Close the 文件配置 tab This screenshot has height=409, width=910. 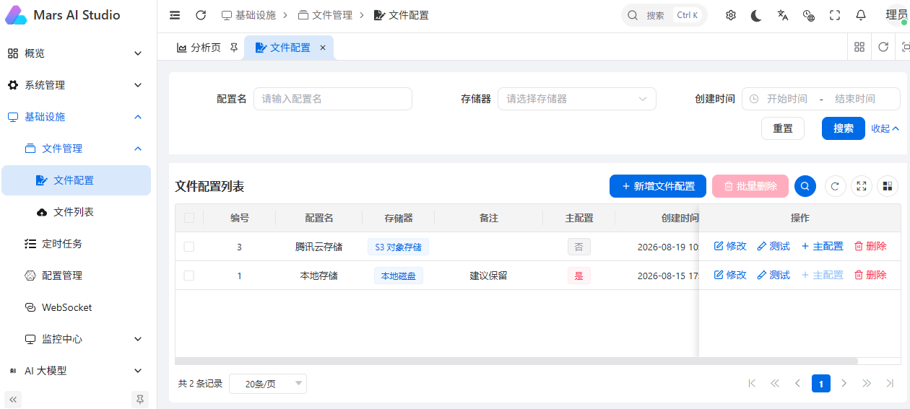coord(323,48)
